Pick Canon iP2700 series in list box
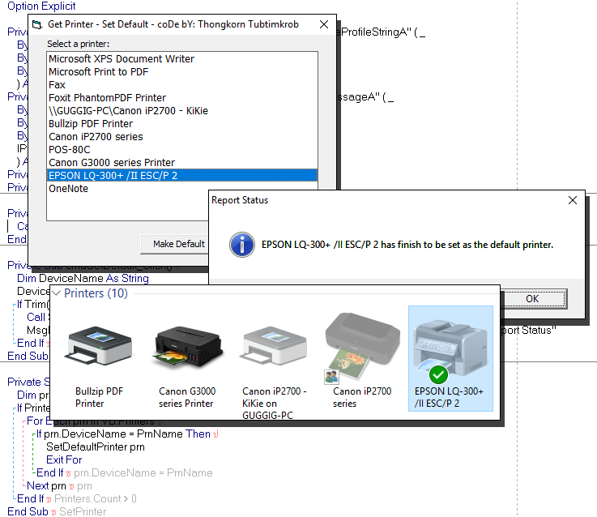 182,137
